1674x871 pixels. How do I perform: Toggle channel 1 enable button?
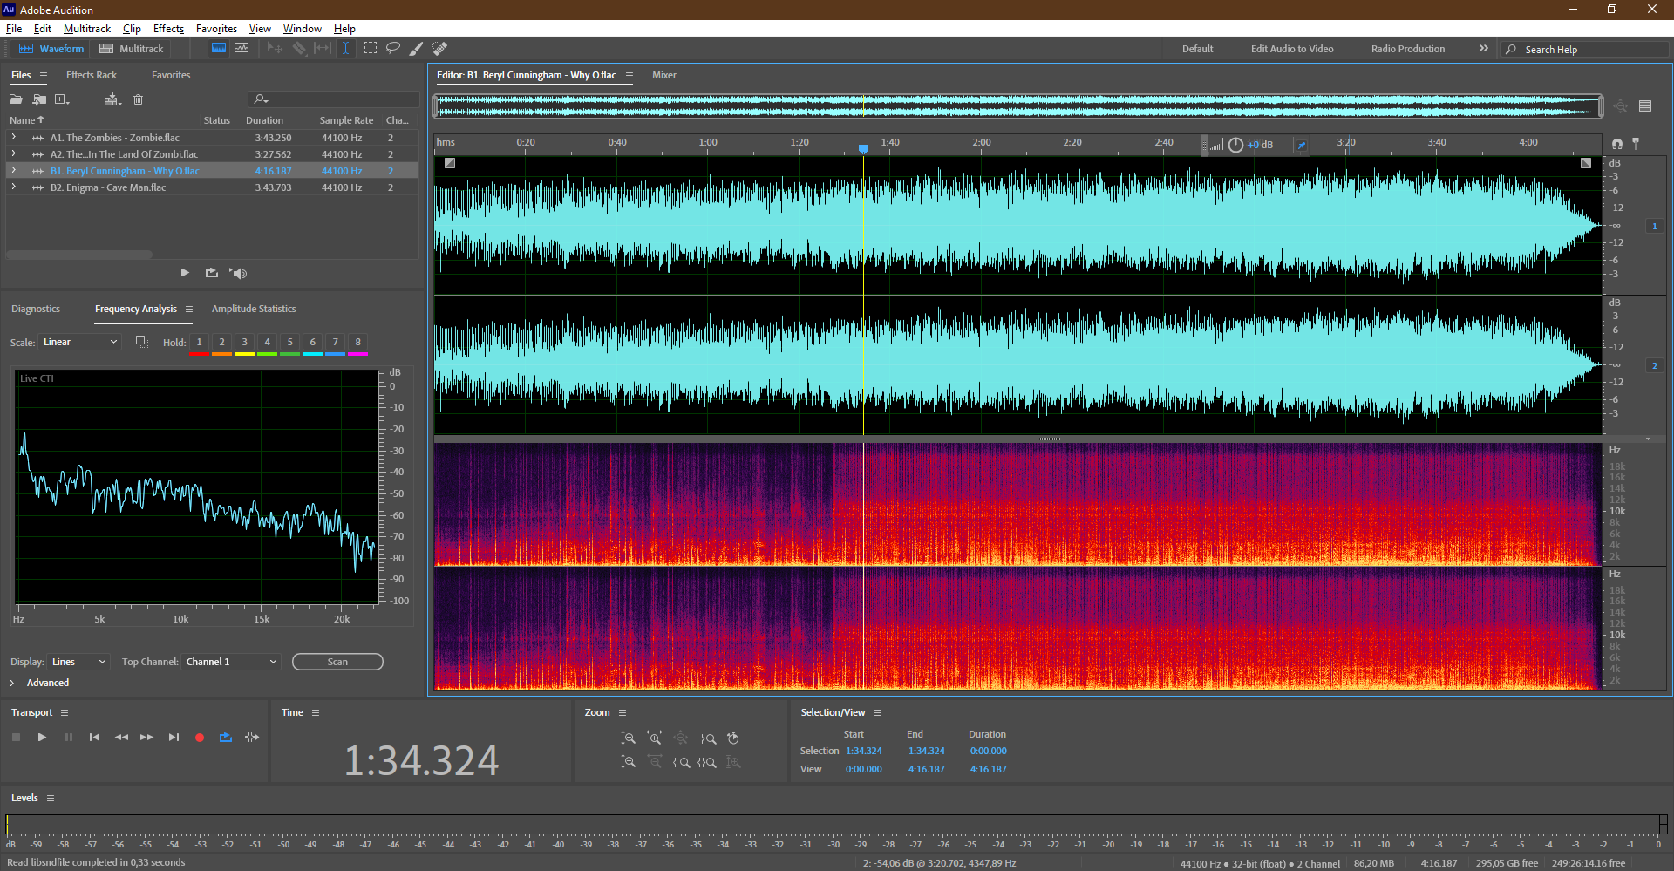click(x=1655, y=226)
